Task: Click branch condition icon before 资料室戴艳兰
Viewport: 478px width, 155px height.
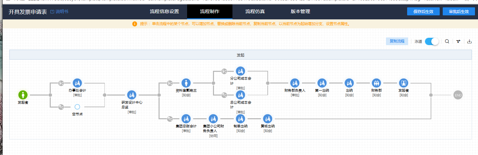Action: tap(170, 83)
